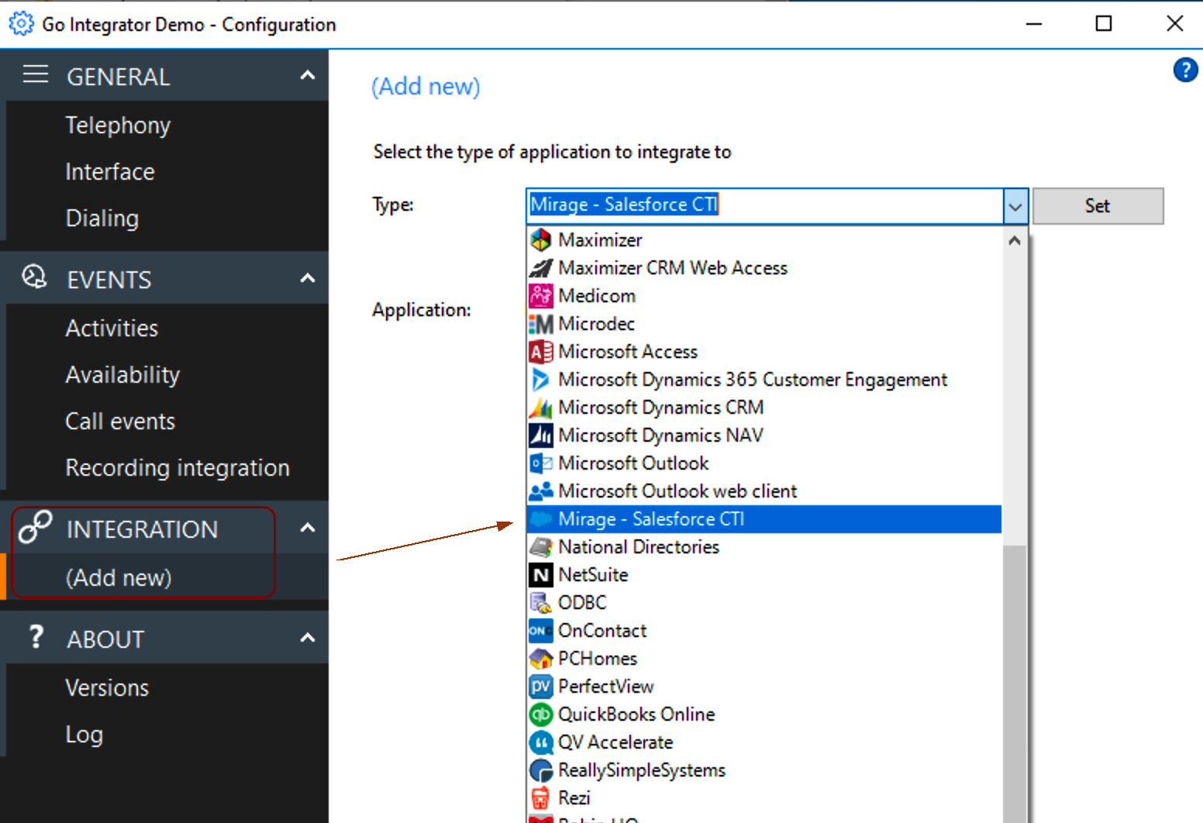Image resolution: width=1203 pixels, height=823 pixels.
Task: Pick the QuickBooks Online list entry
Action: click(x=764, y=715)
